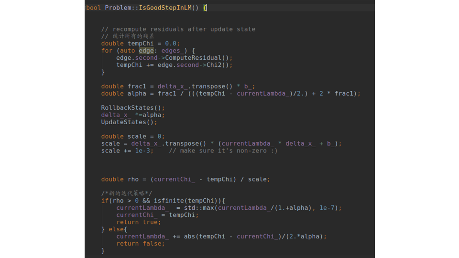Click the '*=alpha' assignment
Screen dimensions: 459x258
(148, 115)
